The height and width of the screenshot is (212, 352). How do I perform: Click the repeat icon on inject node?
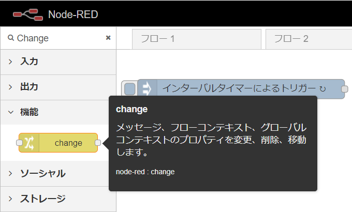pos(322,89)
